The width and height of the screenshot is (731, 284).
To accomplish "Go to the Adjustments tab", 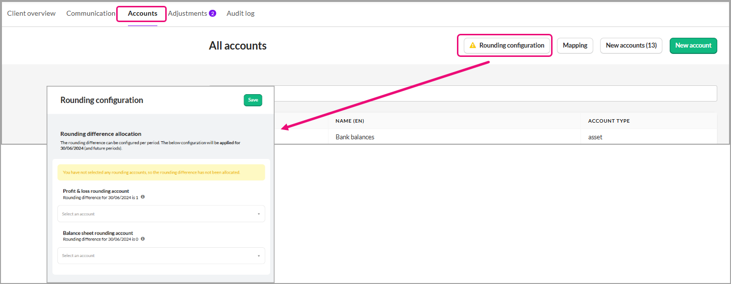I will 188,13.
